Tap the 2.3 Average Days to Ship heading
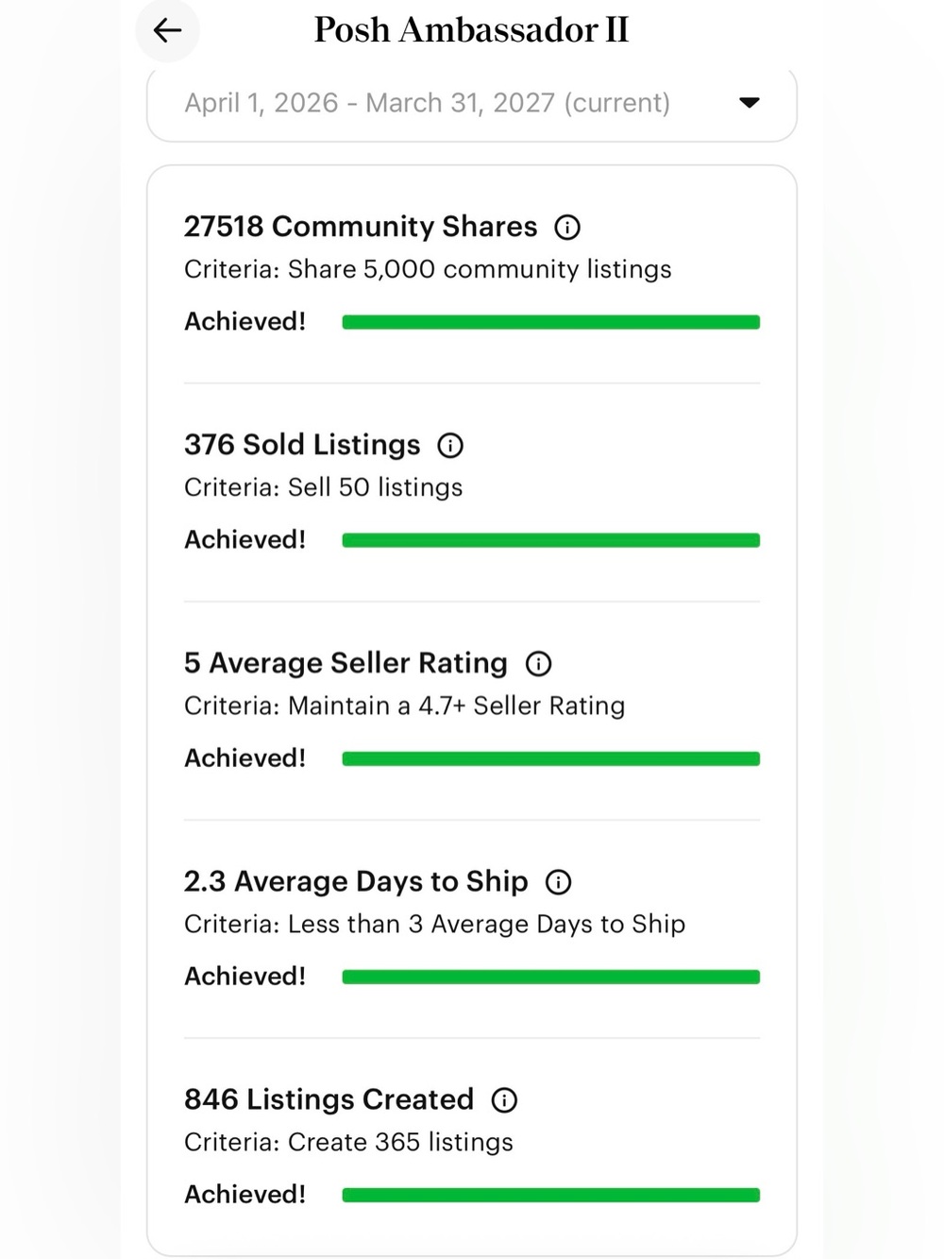The image size is (944, 1259). click(356, 881)
